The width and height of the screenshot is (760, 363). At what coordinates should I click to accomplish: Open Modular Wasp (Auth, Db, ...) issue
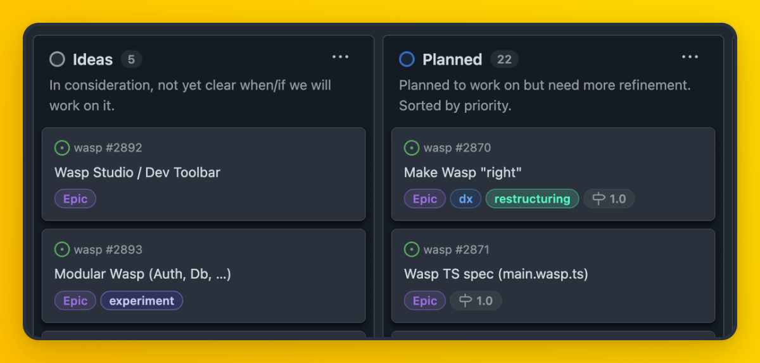click(x=142, y=274)
